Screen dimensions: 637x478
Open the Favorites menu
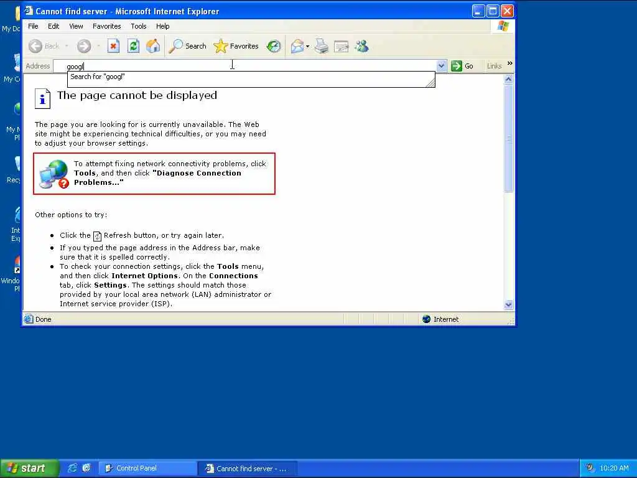107,26
